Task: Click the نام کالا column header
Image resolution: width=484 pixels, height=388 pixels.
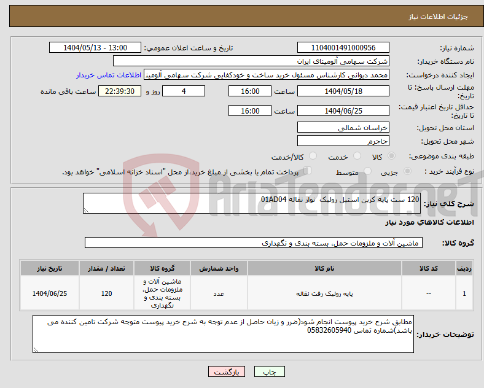Action: (324, 268)
